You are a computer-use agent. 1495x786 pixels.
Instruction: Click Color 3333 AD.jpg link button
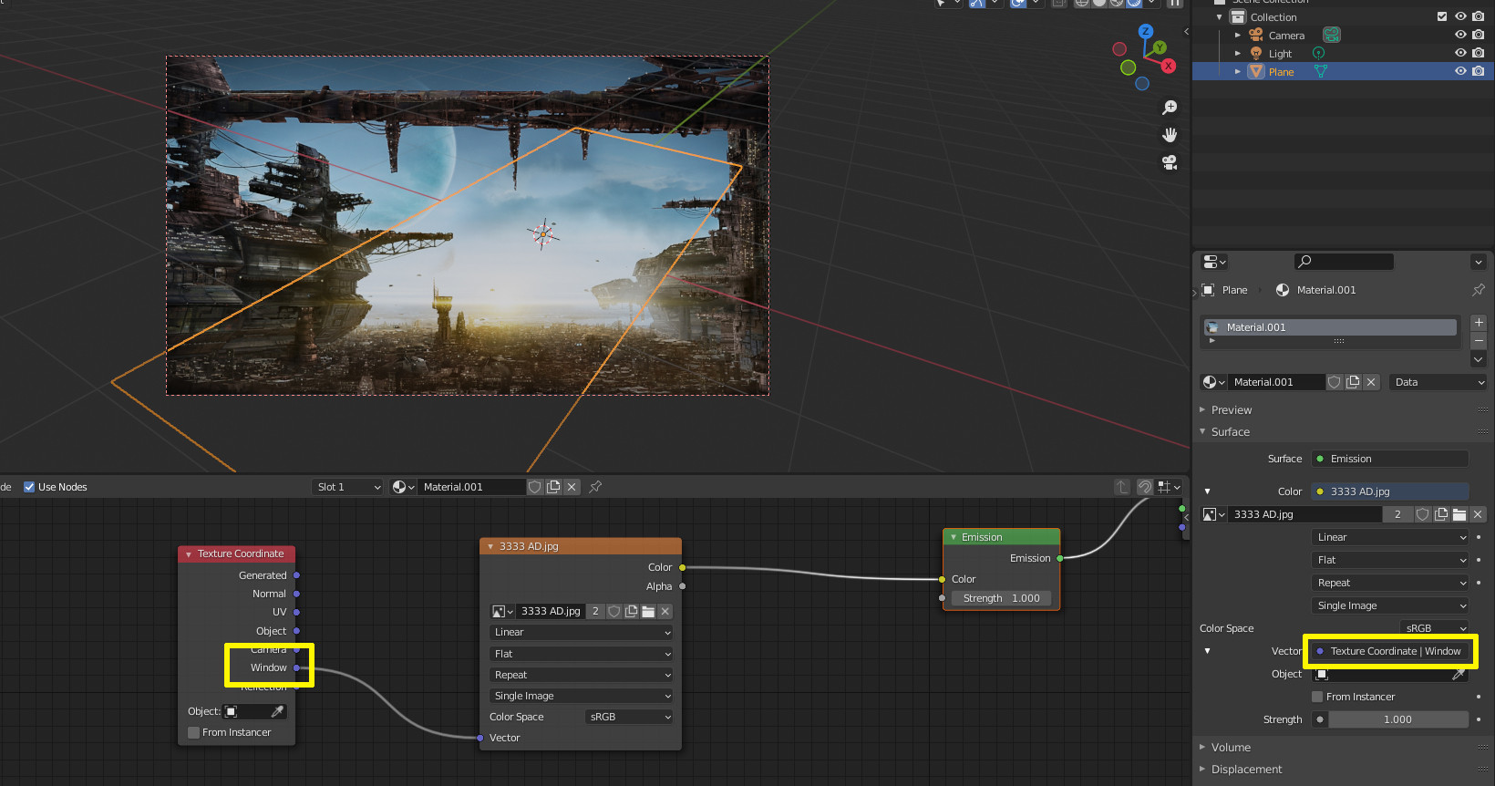point(1389,491)
